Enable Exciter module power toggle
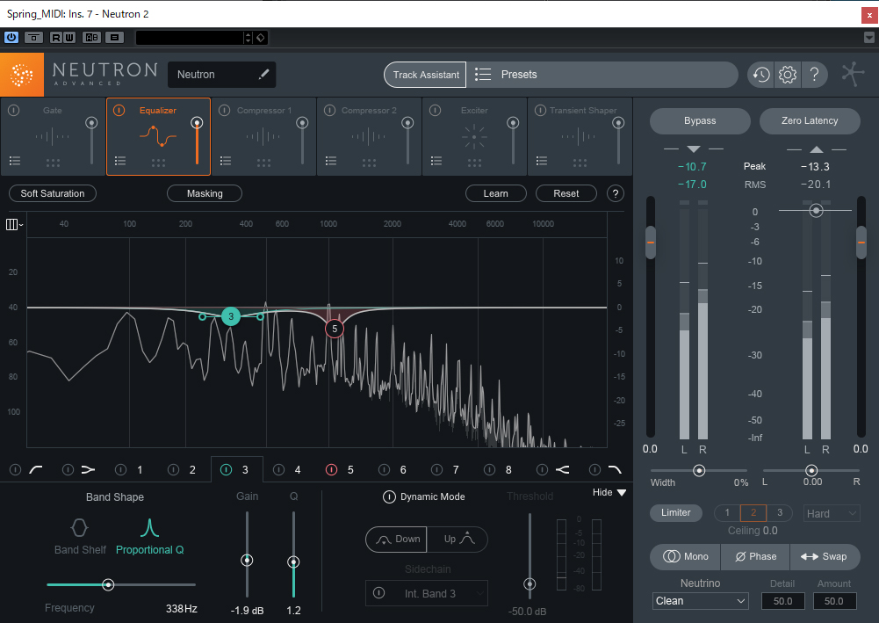879x623 pixels. (x=435, y=111)
